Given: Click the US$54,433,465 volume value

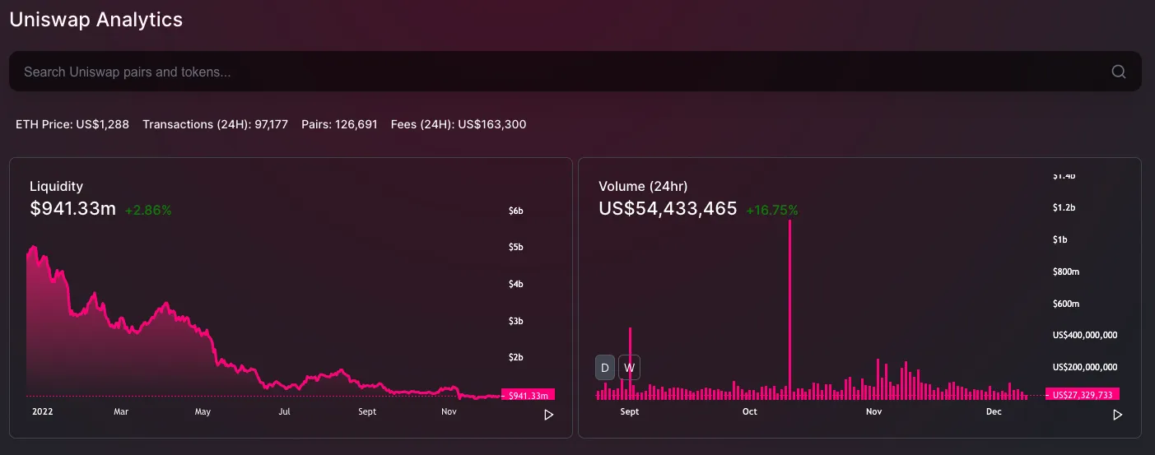Looking at the screenshot, I should [668, 209].
